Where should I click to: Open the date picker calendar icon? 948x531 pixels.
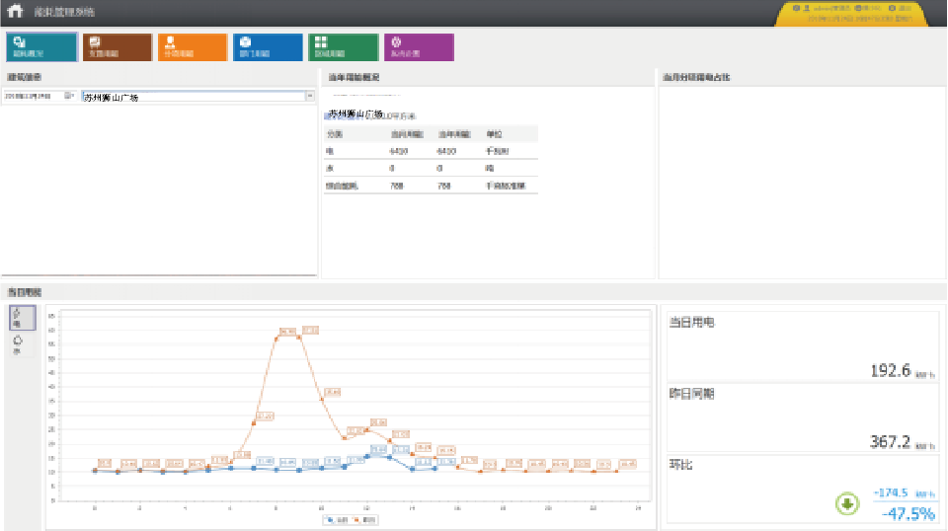click(68, 96)
